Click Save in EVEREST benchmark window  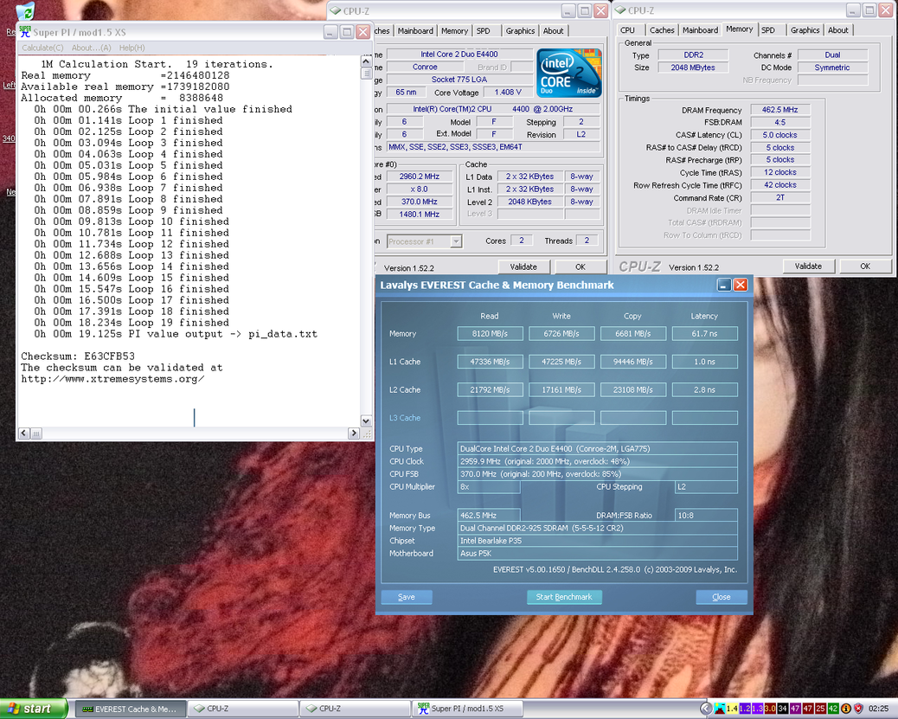click(407, 597)
